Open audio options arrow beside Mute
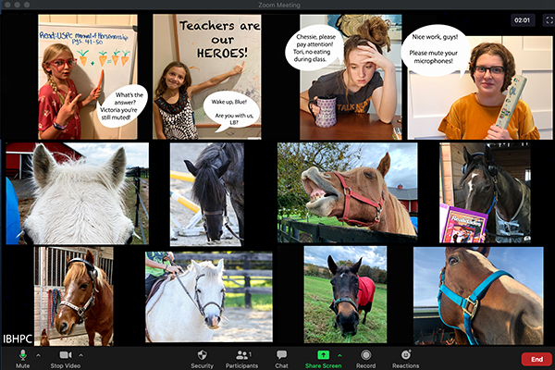This screenshot has width=555, height=370. [x=38, y=355]
